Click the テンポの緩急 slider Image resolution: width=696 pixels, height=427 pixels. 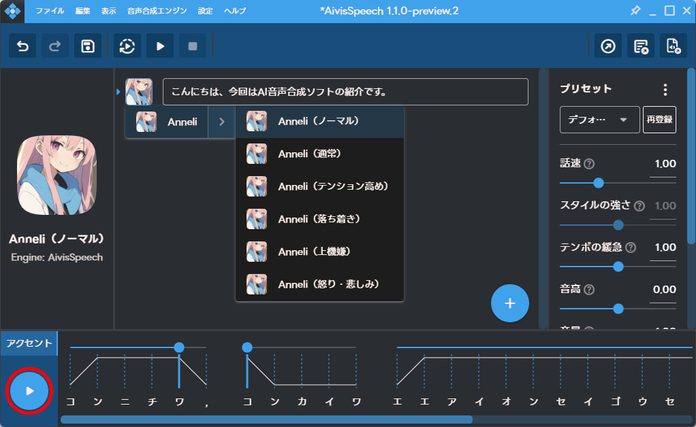click(618, 267)
